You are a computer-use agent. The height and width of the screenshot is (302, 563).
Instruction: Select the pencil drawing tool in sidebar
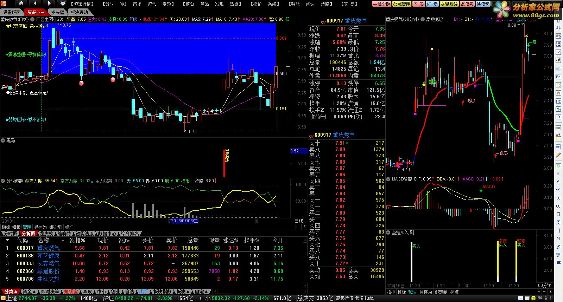click(x=558, y=155)
